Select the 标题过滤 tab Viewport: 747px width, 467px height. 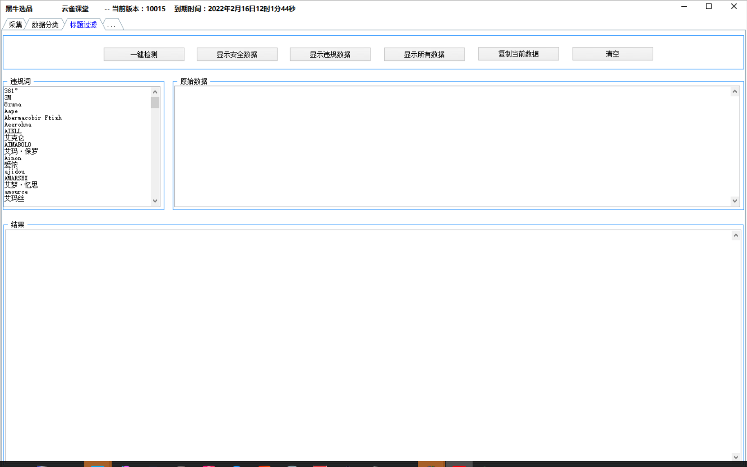[83, 25]
